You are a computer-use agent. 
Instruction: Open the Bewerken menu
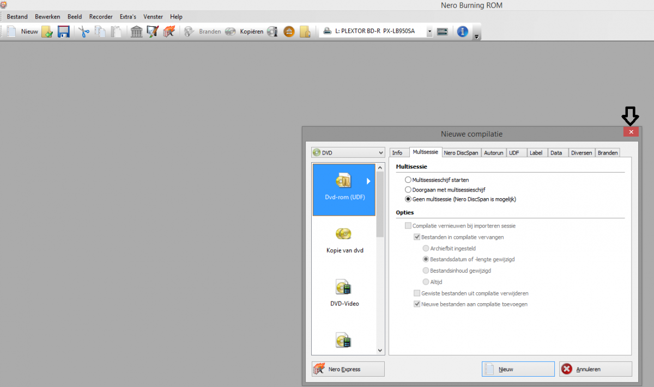pos(47,17)
